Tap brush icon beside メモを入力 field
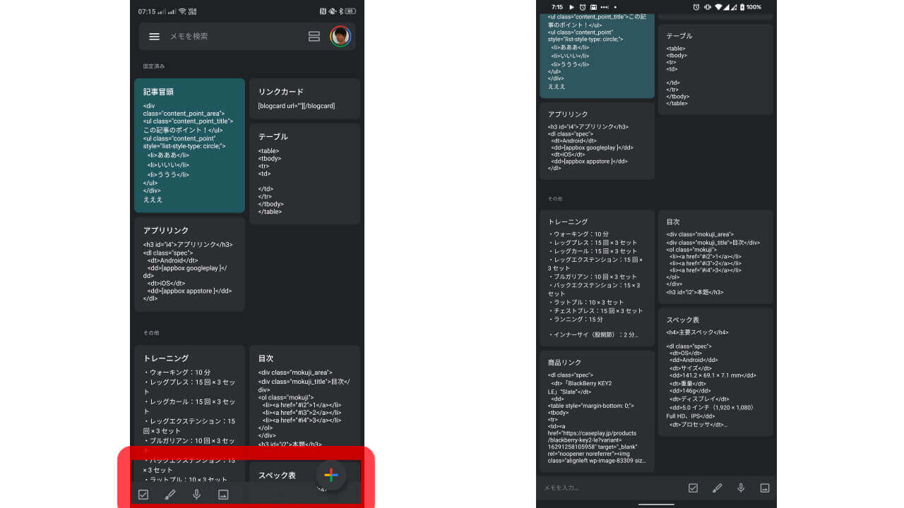 coord(717,488)
